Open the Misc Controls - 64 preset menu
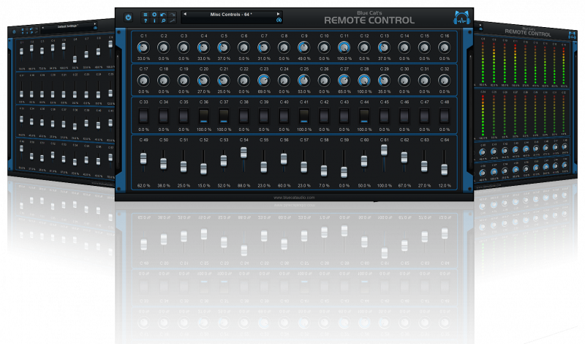Screen dimensions: 585x344 point(231,14)
